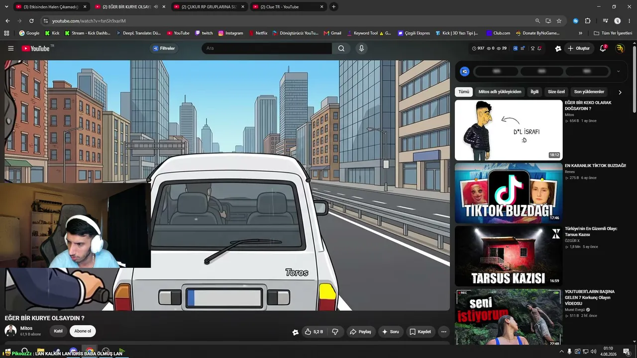Open the YouTube notifications bell
Viewport: 637px width, 358px height.
tap(603, 48)
